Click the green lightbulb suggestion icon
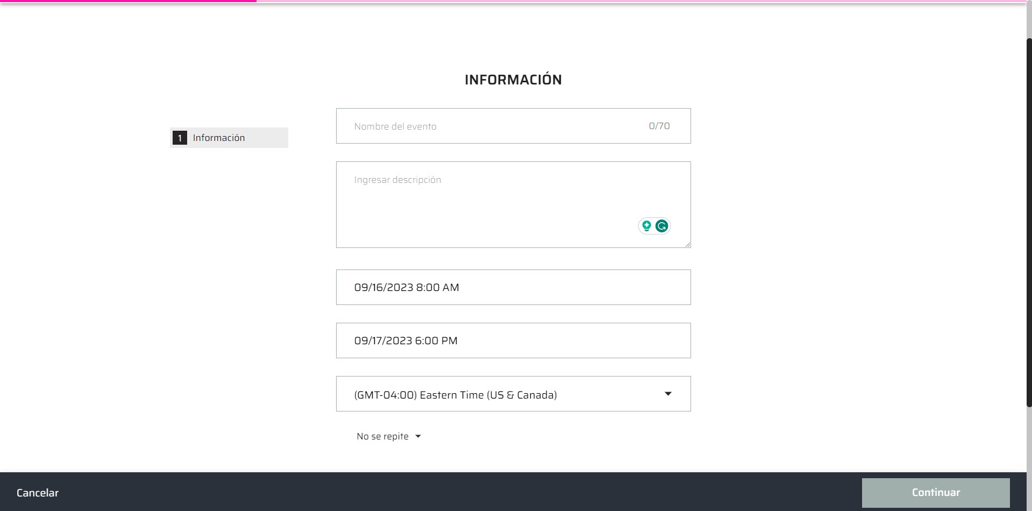 pos(646,226)
